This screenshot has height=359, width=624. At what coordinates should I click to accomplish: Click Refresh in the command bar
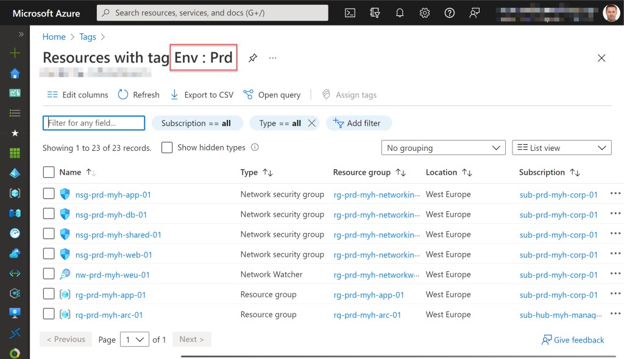click(139, 95)
